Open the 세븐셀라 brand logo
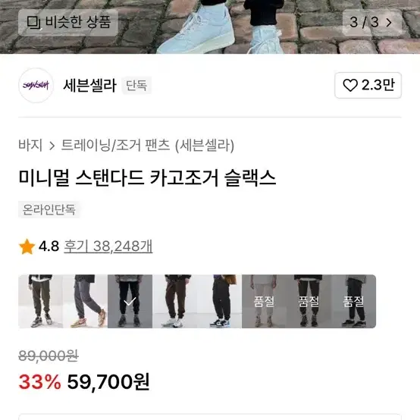 (x=36, y=86)
